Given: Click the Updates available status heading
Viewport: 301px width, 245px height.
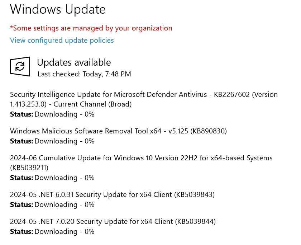Looking at the screenshot, I should click(x=74, y=62).
